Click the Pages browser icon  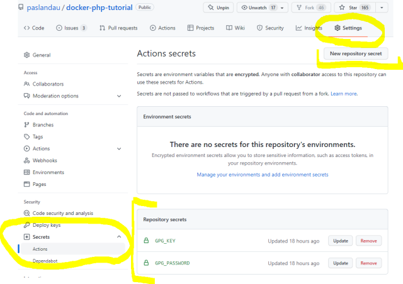click(26, 184)
